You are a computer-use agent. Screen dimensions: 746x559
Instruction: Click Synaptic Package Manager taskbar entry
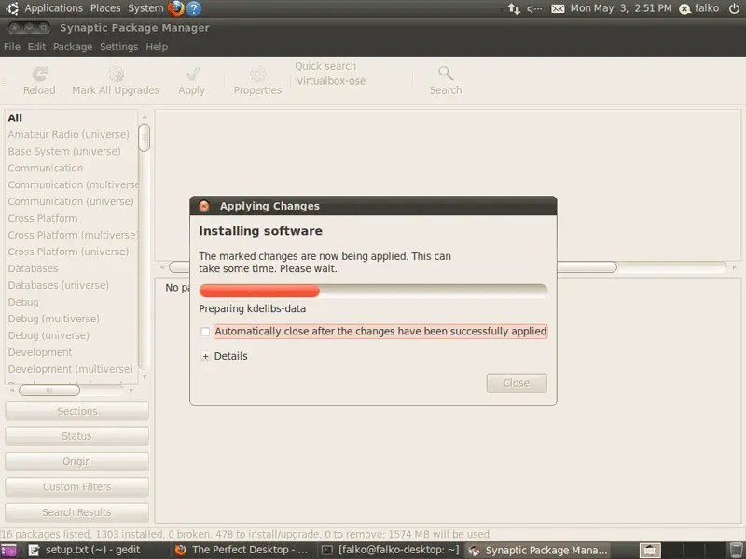click(x=539, y=551)
